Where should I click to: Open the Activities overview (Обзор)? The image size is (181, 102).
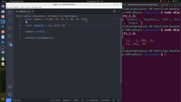click(x=4, y=1)
